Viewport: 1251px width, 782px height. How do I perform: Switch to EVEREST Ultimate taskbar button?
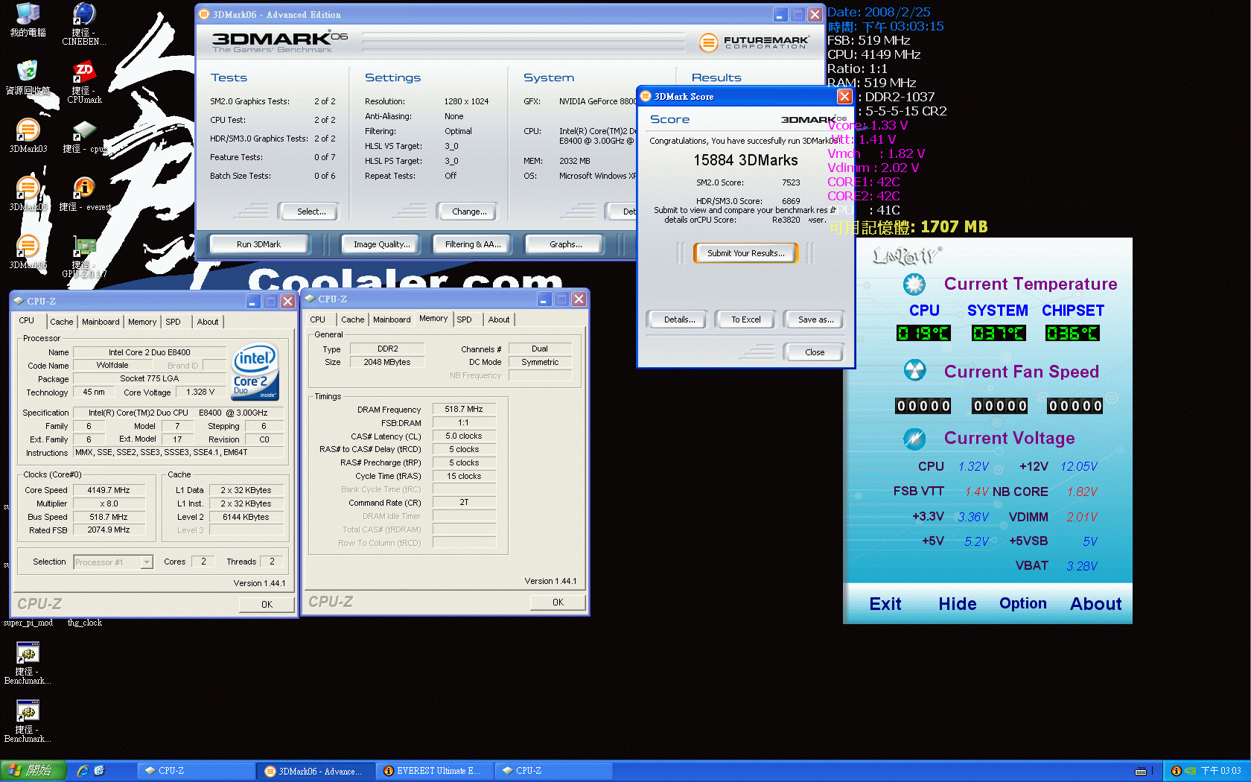coord(434,771)
